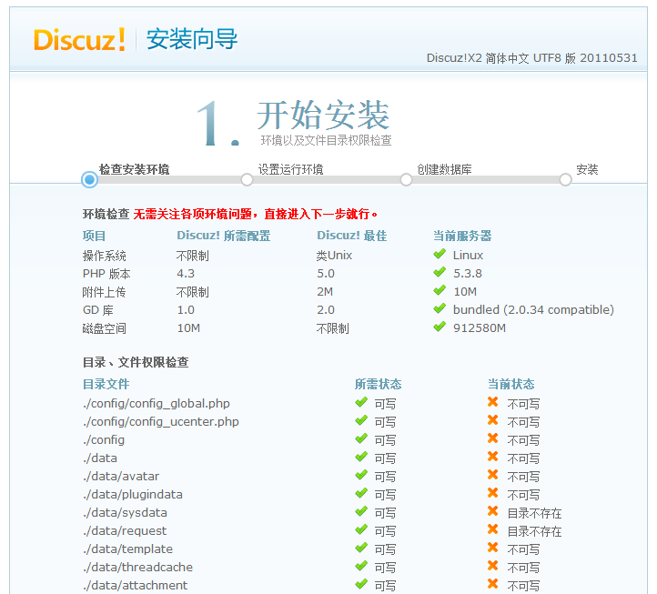Screen dimensions: 657x594
Task: Click the Discuz! logo in header
Action: 79,40
